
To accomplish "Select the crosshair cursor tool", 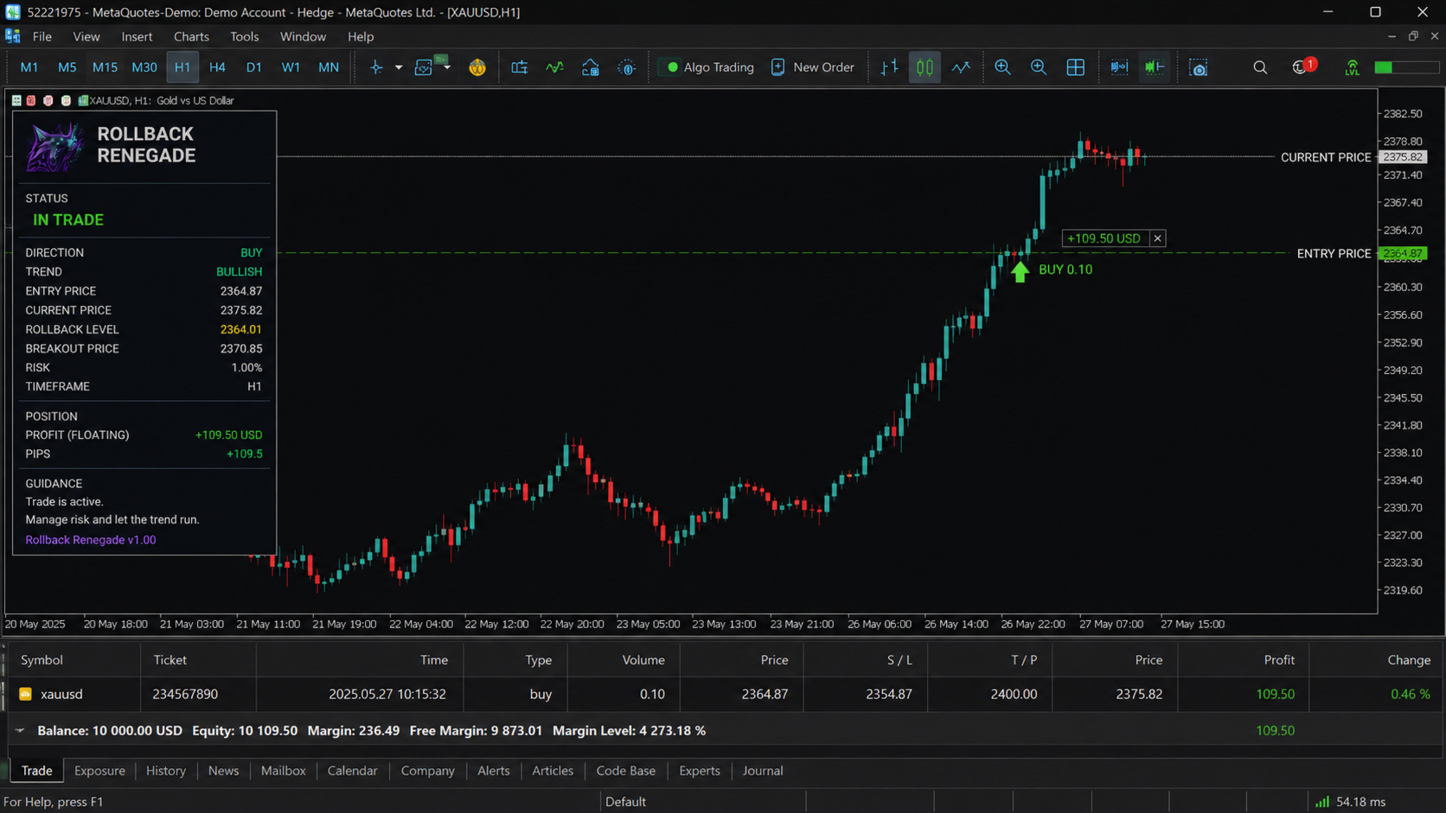I will (376, 67).
